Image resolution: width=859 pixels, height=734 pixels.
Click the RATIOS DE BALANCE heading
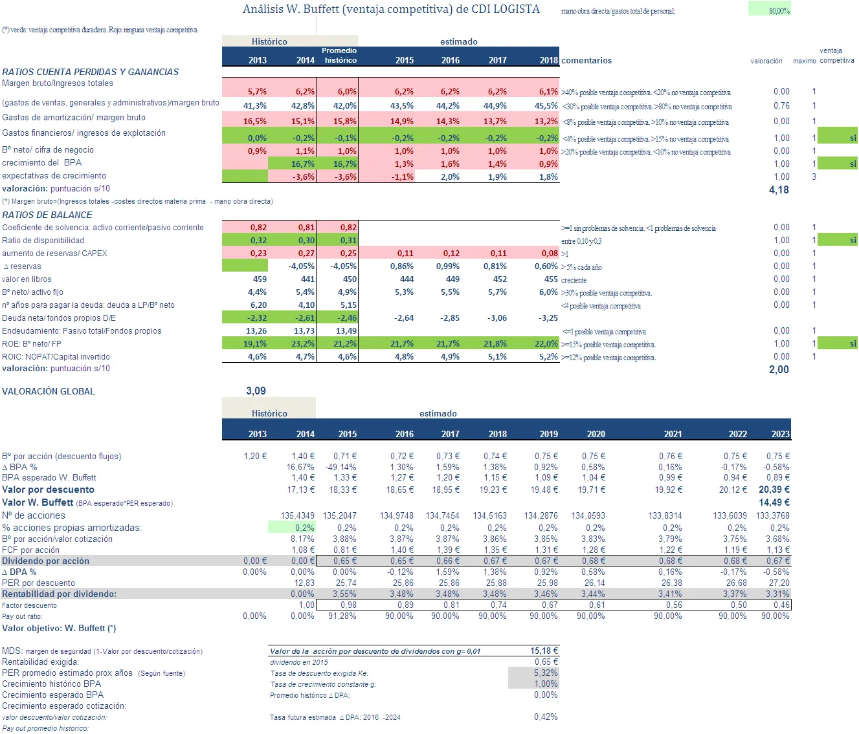(x=47, y=215)
